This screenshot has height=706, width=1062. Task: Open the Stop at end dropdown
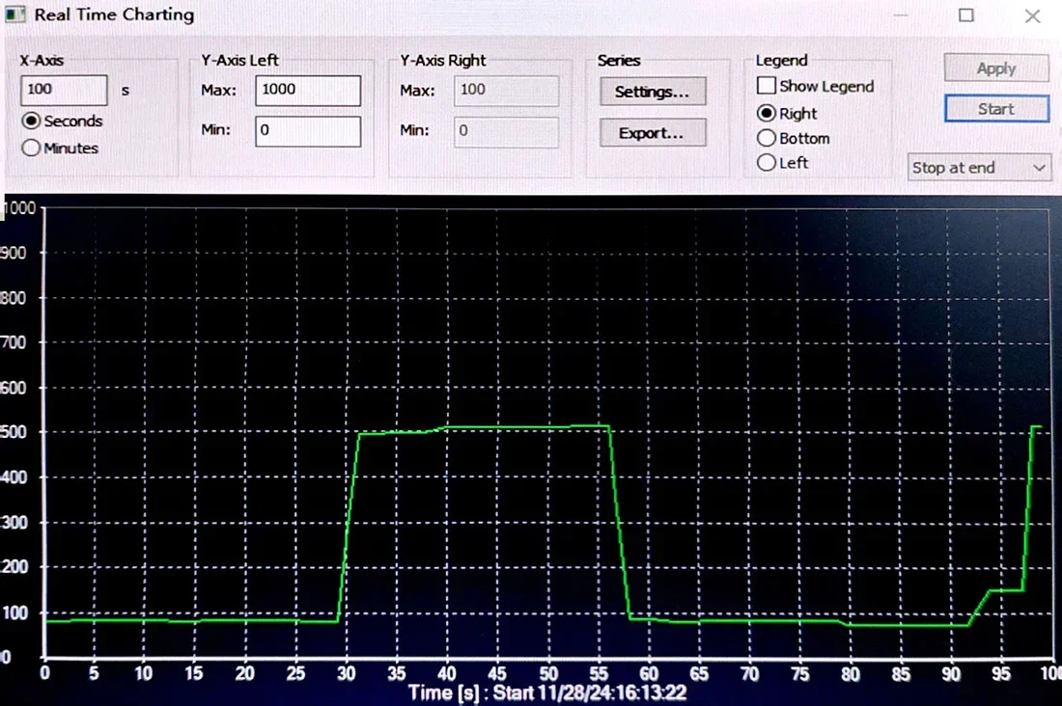tap(979, 167)
